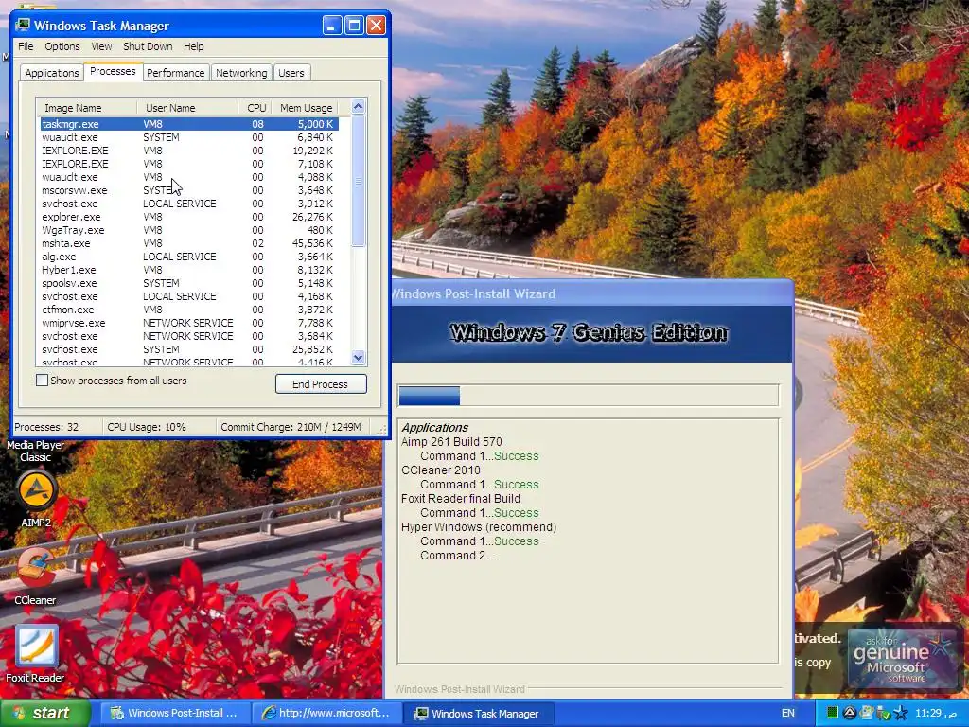Open the Start menu

(x=44, y=713)
